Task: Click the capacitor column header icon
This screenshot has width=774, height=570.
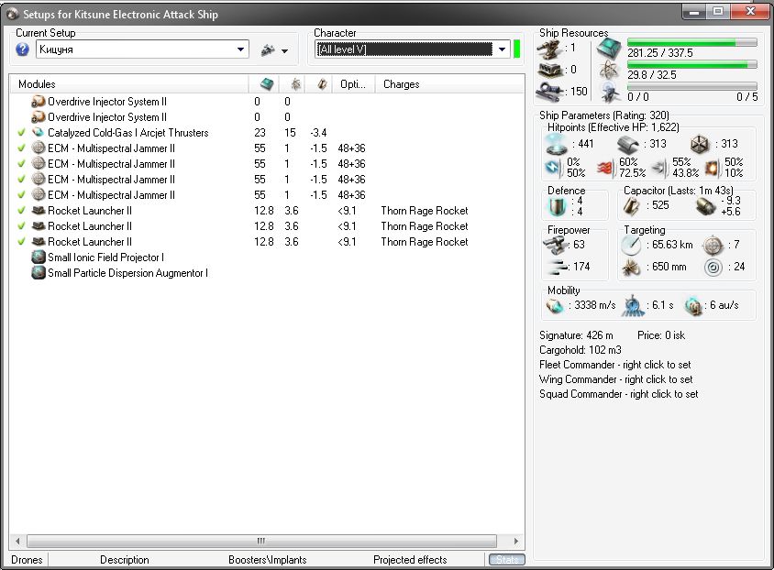Action: tap(322, 84)
